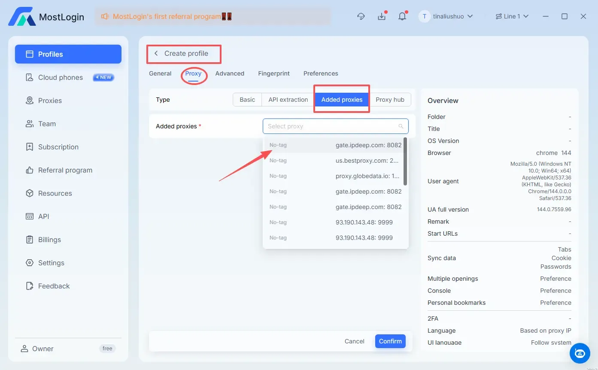Expand the Line 1 dropdown
The width and height of the screenshot is (598, 370).
click(512, 16)
